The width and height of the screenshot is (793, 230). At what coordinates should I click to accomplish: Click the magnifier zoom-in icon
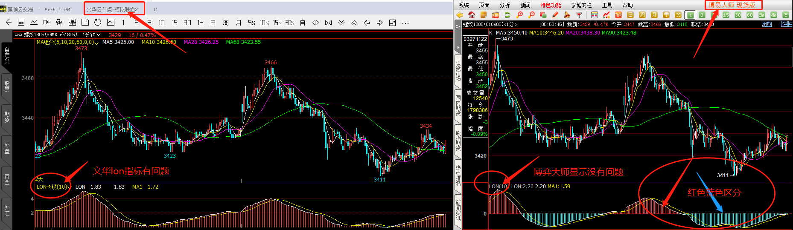[519, 15]
